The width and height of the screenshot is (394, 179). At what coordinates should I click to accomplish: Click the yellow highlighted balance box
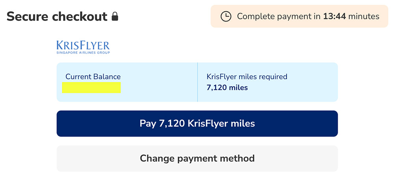(91, 88)
